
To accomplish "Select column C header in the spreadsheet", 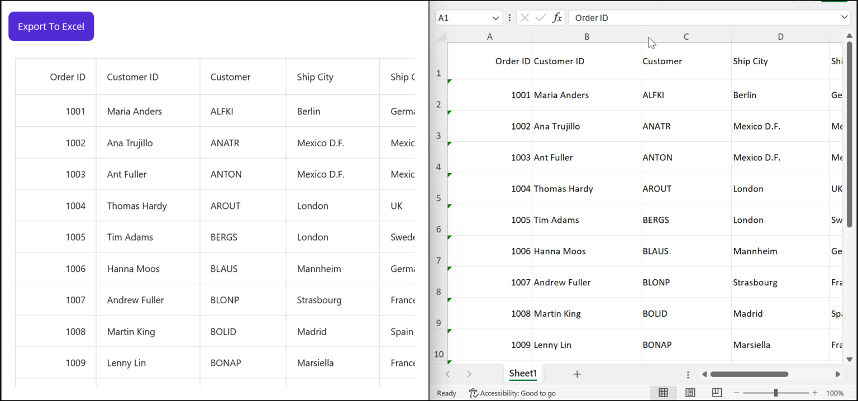I will click(x=686, y=36).
